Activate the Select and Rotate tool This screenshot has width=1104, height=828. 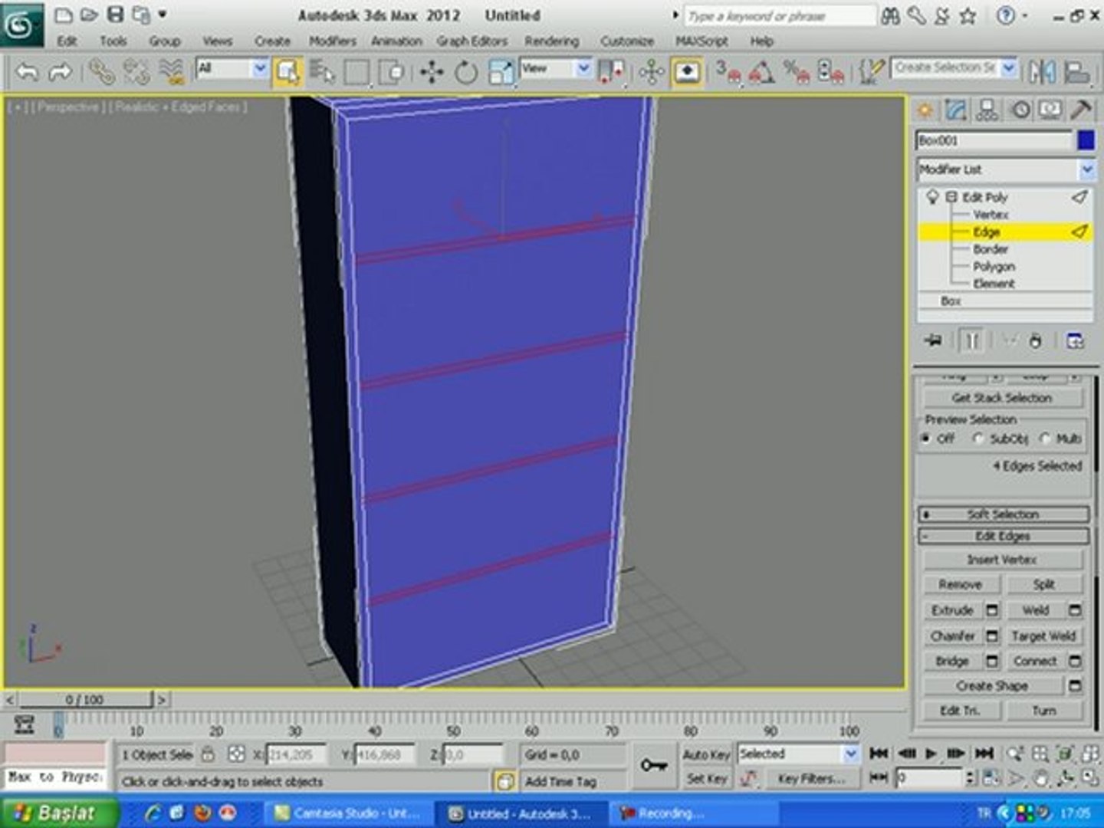[465, 73]
